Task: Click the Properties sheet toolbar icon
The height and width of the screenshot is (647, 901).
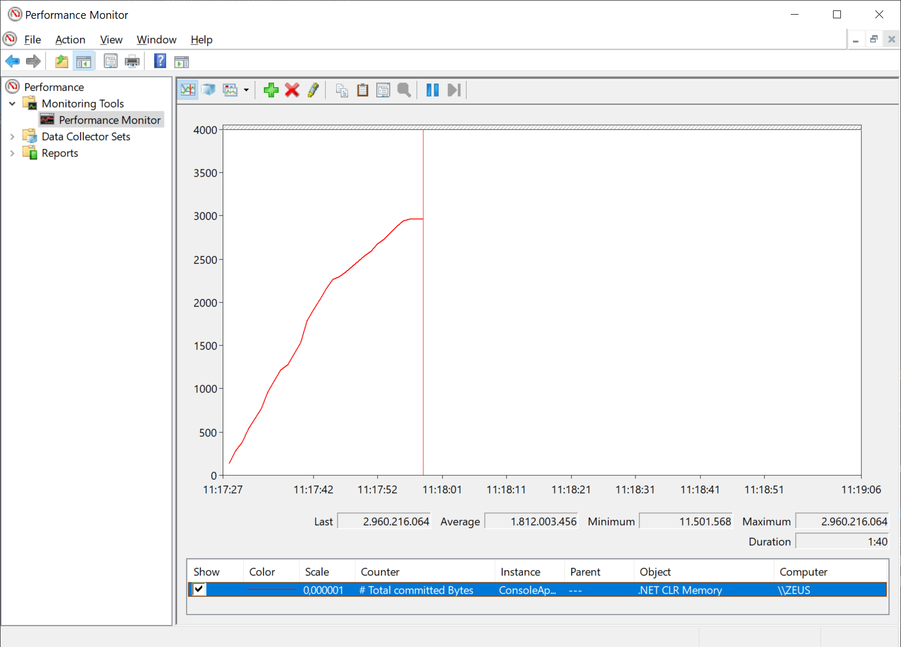Action: point(111,62)
